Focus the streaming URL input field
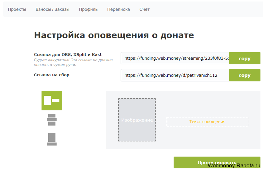 [x=175, y=58]
